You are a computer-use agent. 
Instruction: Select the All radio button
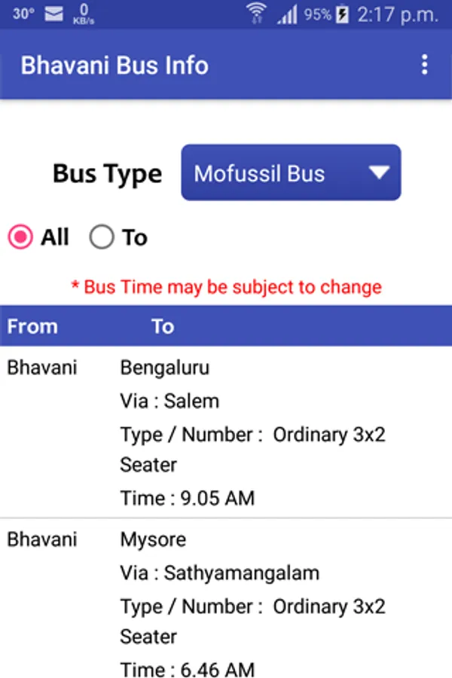coord(20,238)
